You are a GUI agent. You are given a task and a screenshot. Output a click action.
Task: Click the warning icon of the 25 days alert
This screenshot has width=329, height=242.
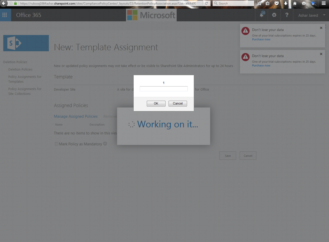point(245,57)
